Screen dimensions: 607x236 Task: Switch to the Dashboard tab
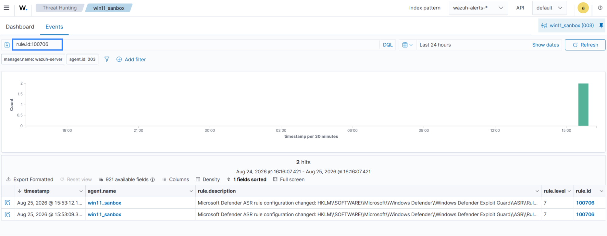(20, 27)
